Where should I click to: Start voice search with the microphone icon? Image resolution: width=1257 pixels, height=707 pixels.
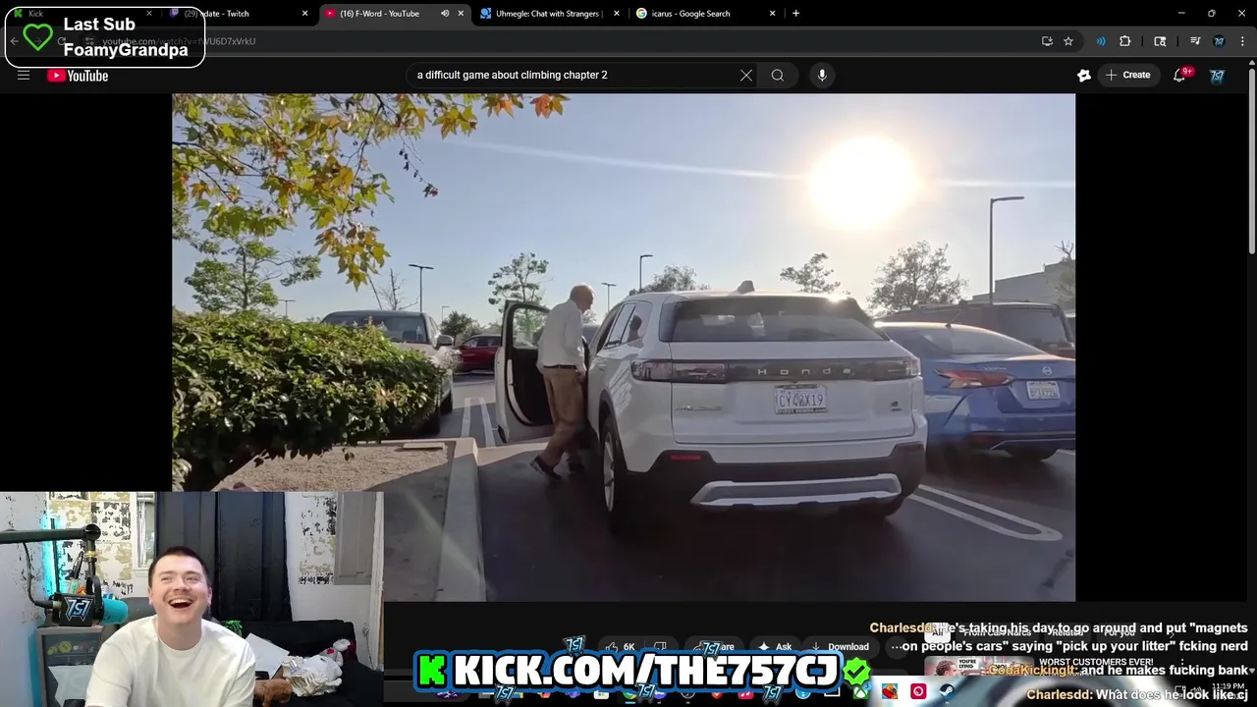click(x=822, y=75)
